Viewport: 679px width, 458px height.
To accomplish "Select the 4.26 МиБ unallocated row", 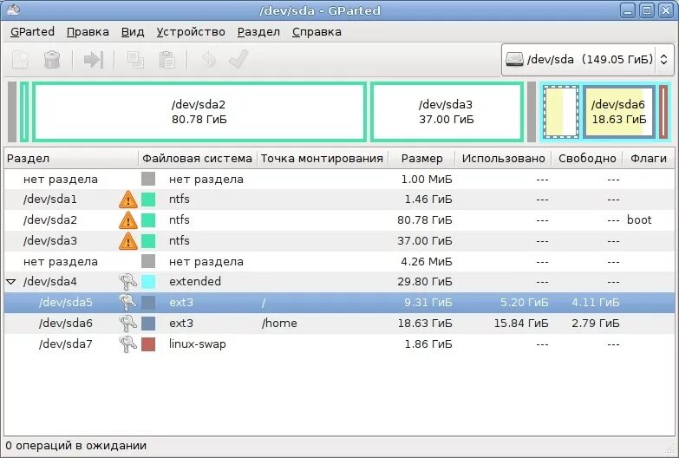I will (340, 262).
